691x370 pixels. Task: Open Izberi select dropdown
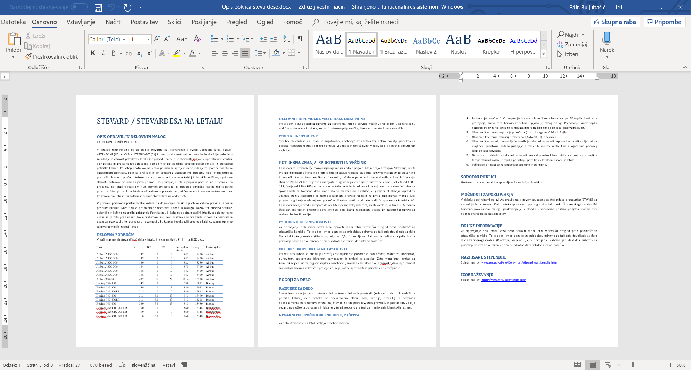click(570, 54)
